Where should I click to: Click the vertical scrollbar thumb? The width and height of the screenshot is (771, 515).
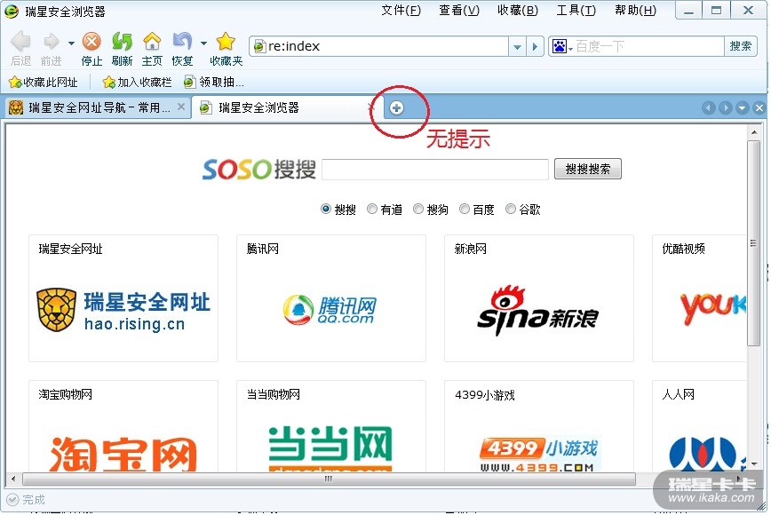click(x=753, y=243)
